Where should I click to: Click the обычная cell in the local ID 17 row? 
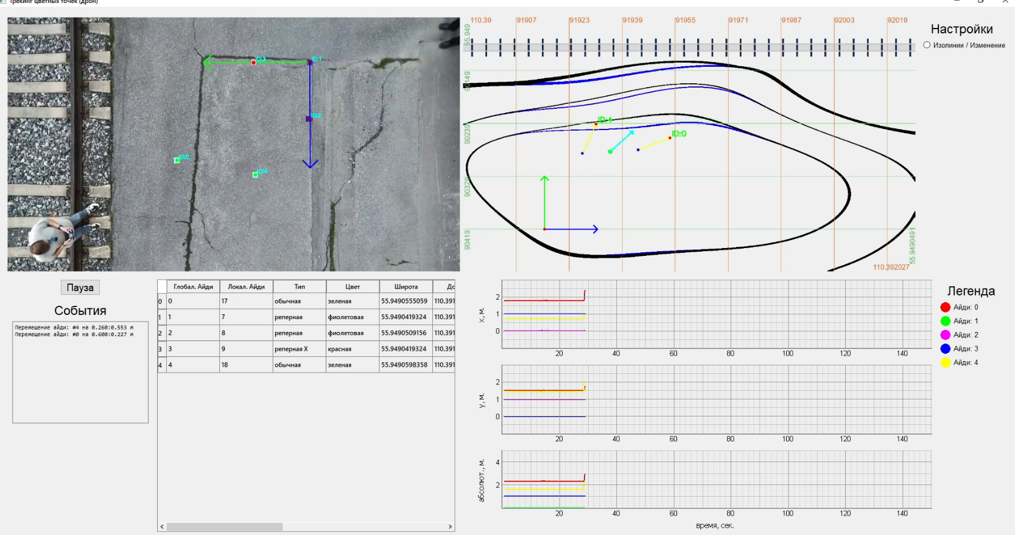(300, 301)
